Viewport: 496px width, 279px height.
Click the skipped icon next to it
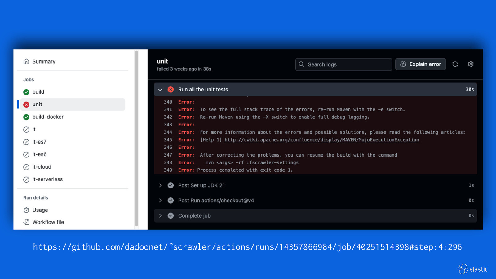[x=26, y=130]
